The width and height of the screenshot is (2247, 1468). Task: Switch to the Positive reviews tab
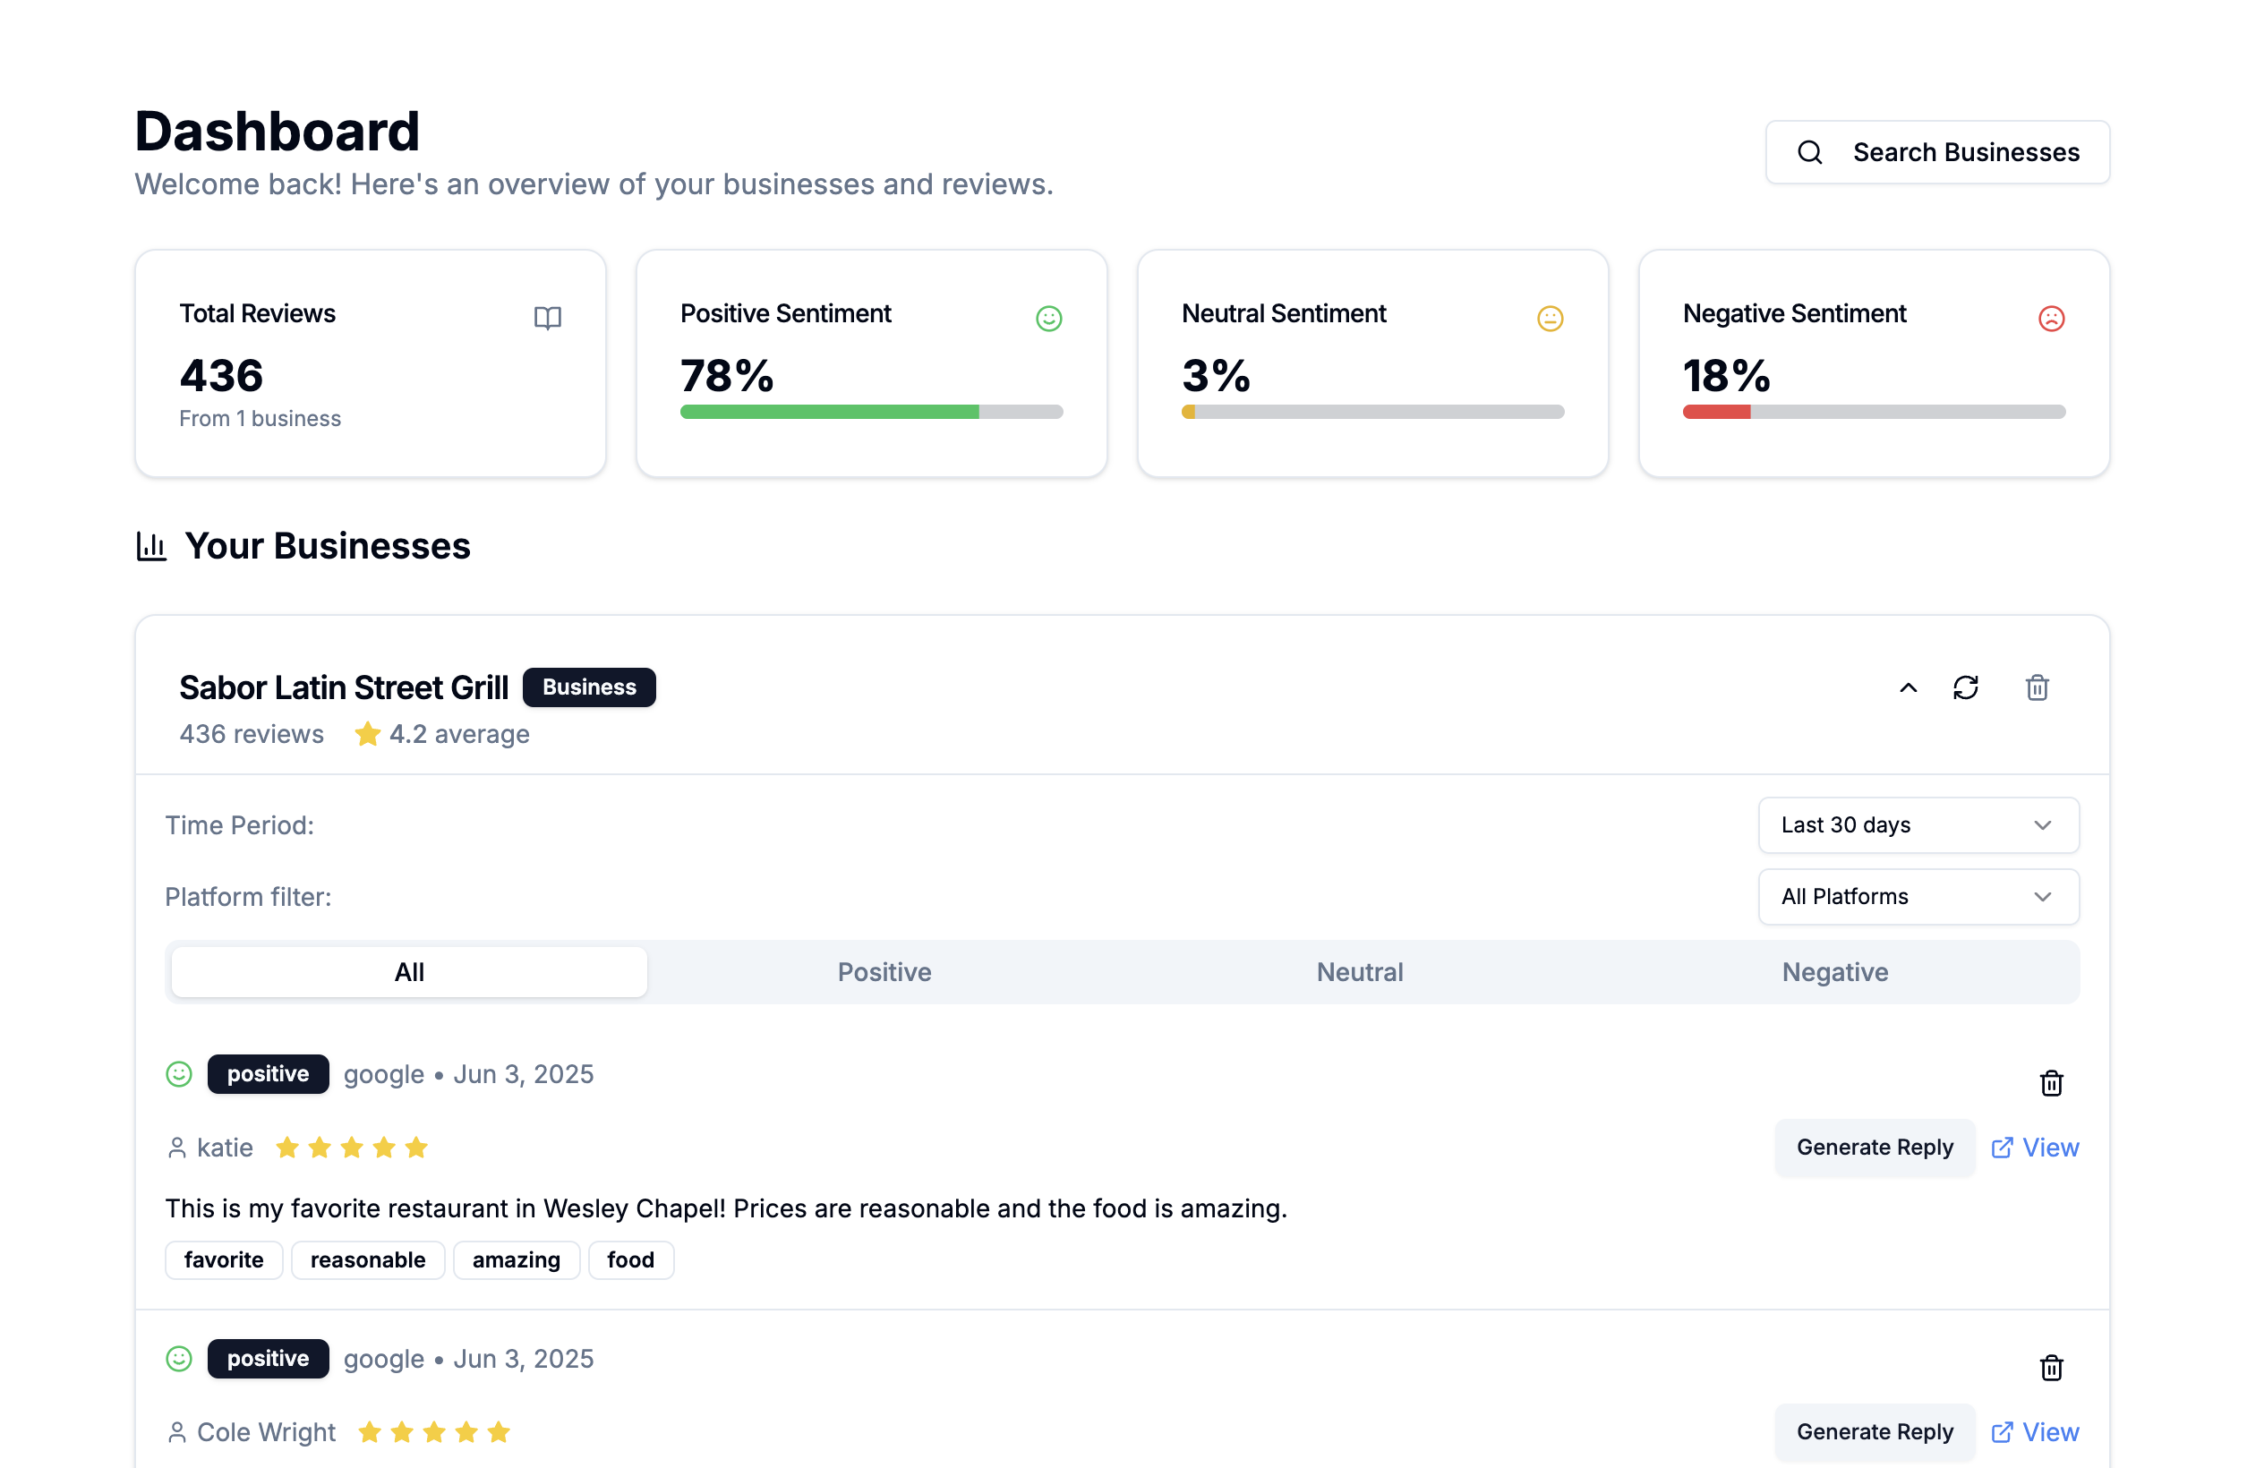[x=884, y=971]
